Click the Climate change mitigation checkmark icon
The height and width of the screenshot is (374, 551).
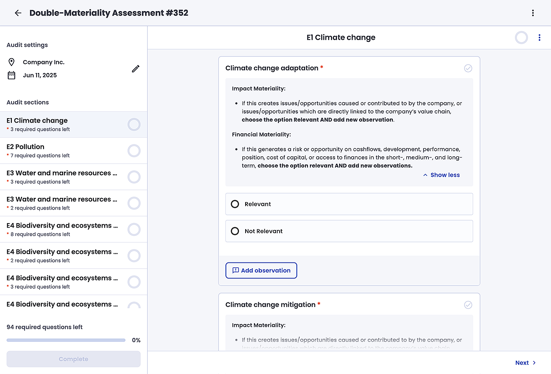tap(468, 305)
